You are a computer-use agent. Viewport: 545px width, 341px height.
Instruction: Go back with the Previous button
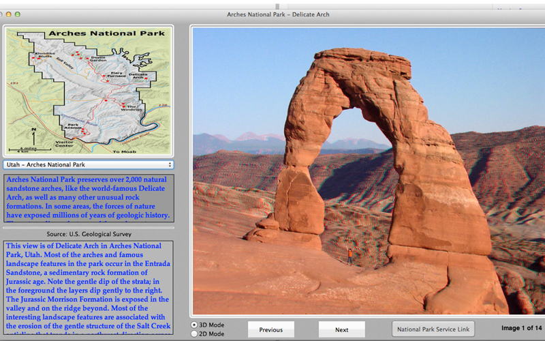pyautogui.click(x=270, y=329)
